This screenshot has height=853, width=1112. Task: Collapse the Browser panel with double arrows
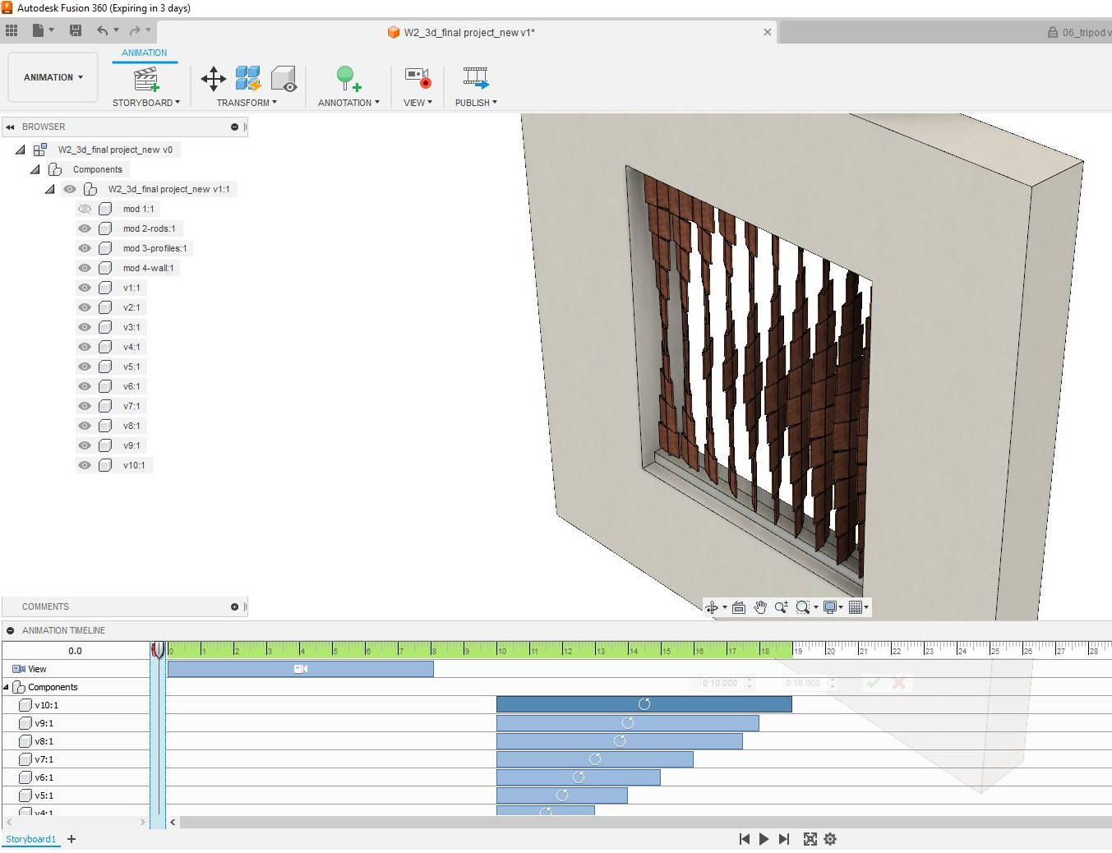(10, 127)
